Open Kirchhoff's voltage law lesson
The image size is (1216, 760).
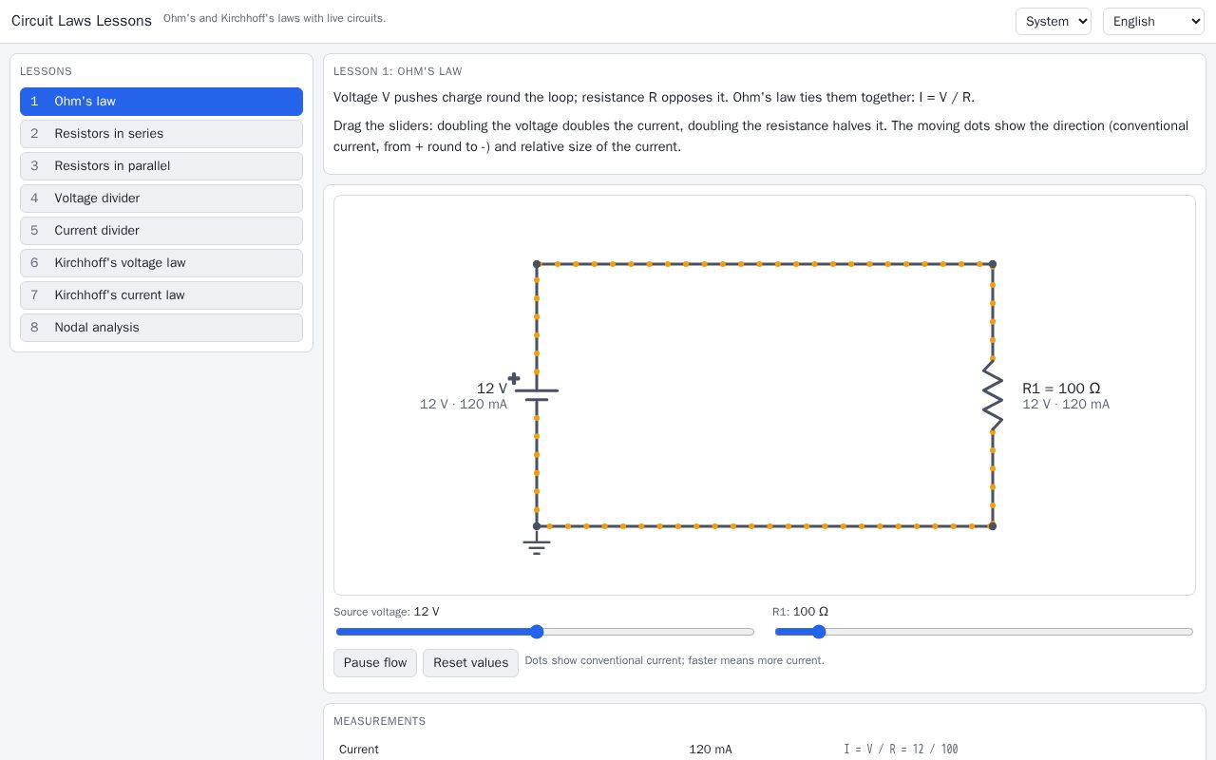click(161, 263)
